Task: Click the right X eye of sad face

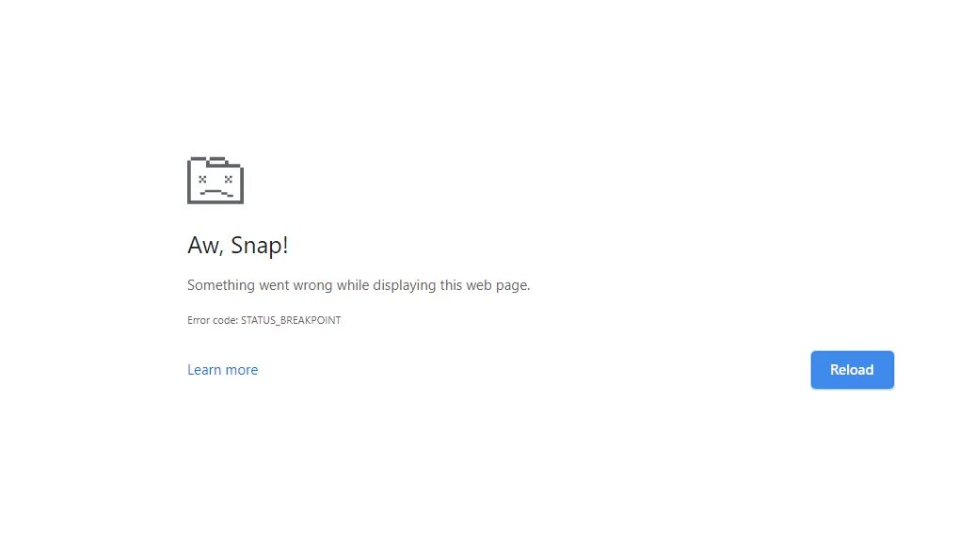Action: point(229,179)
